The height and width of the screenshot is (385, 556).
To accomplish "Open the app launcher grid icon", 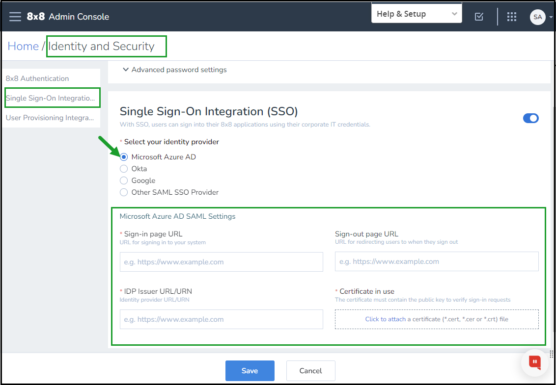I will click(x=512, y=17).
